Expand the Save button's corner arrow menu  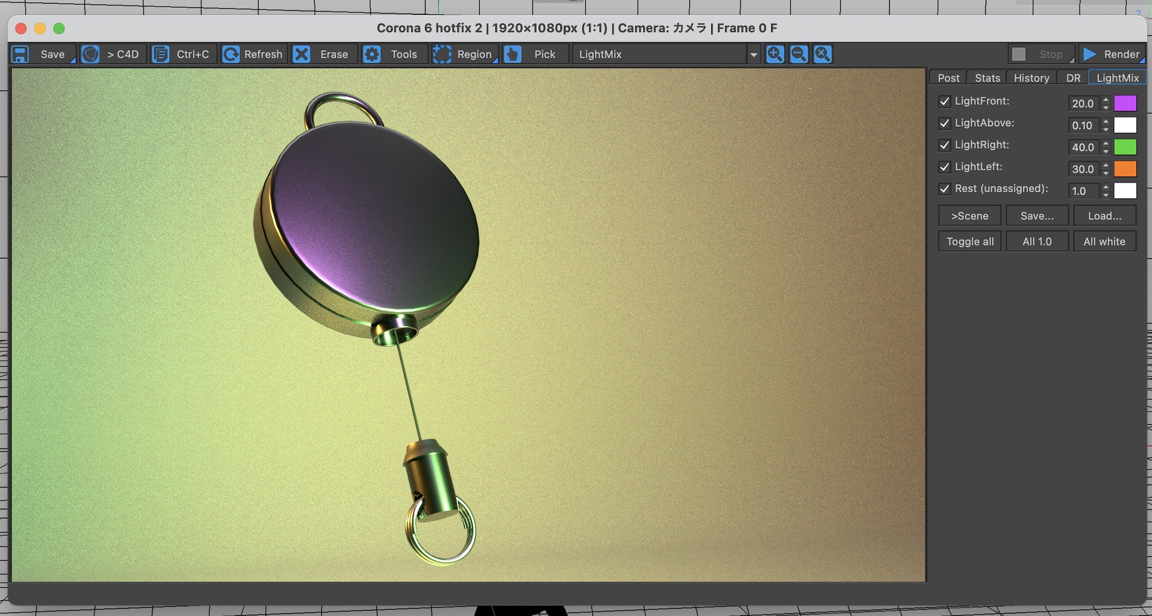pos(73,60)
